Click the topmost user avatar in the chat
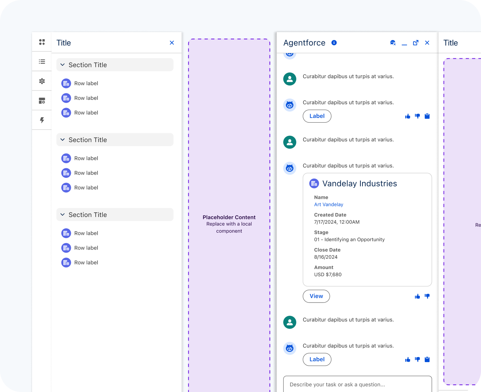481x392 pixels. coord(290,79)
